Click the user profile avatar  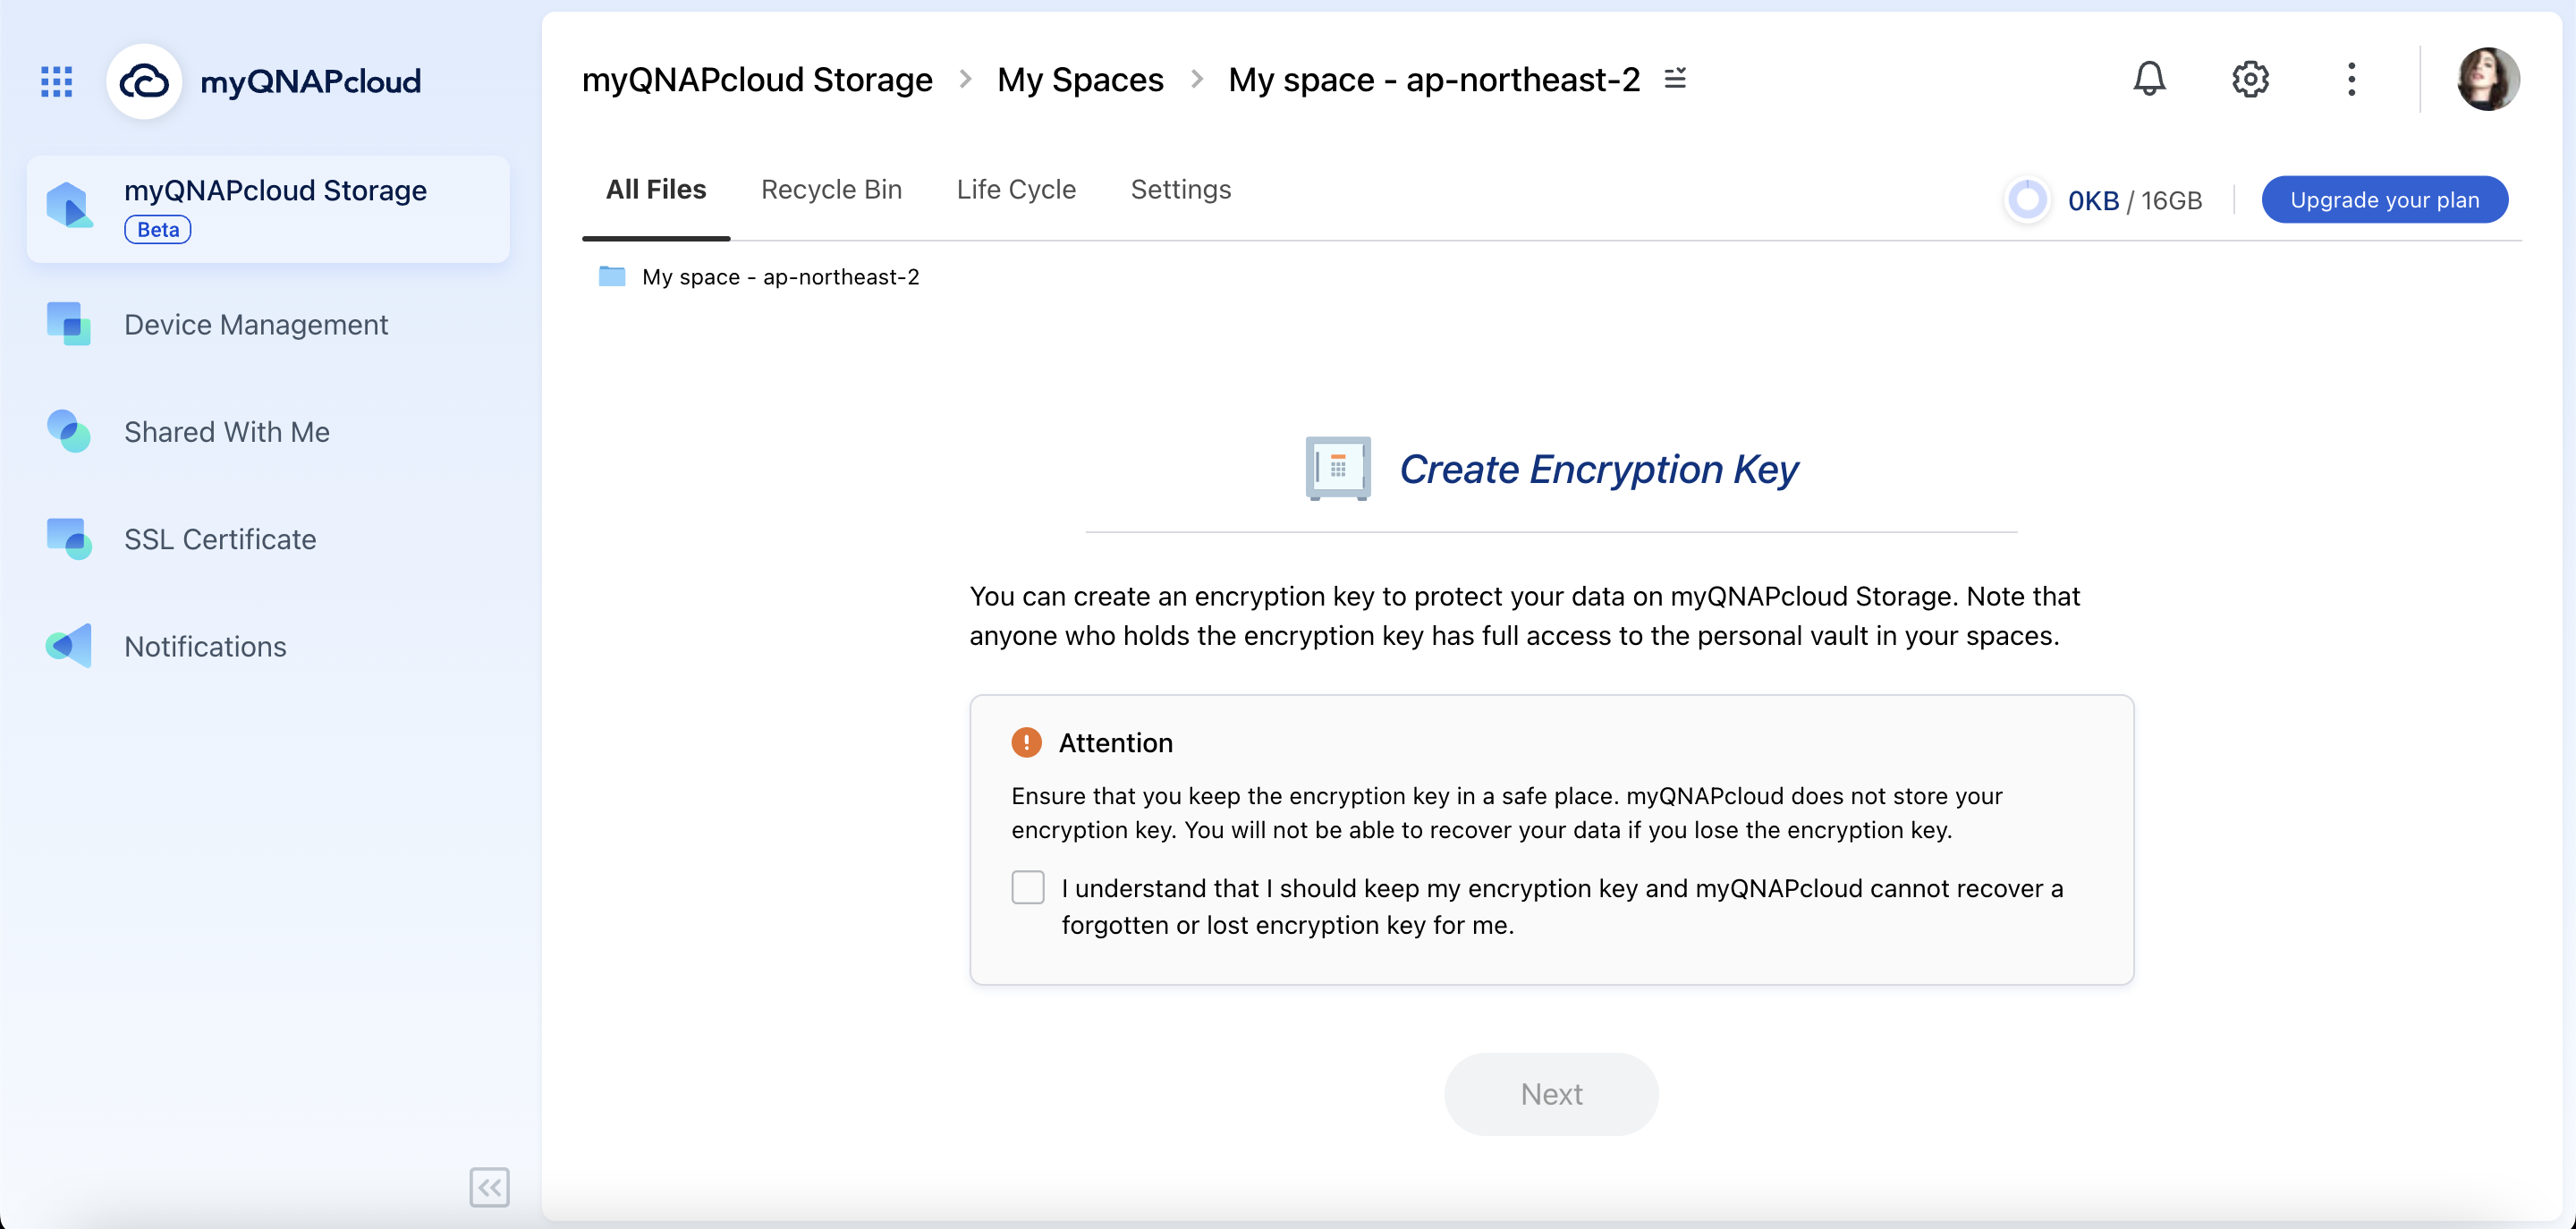pyautogui.click(x=2488, y=79)
